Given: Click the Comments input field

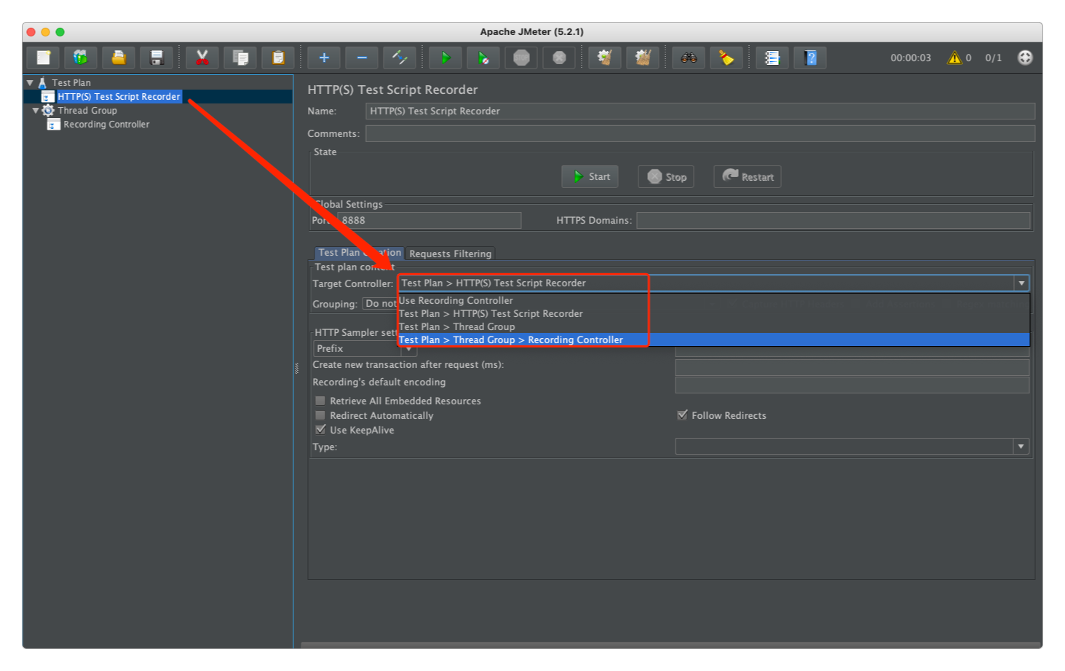Looking at the screenshot, I should 700,133.
